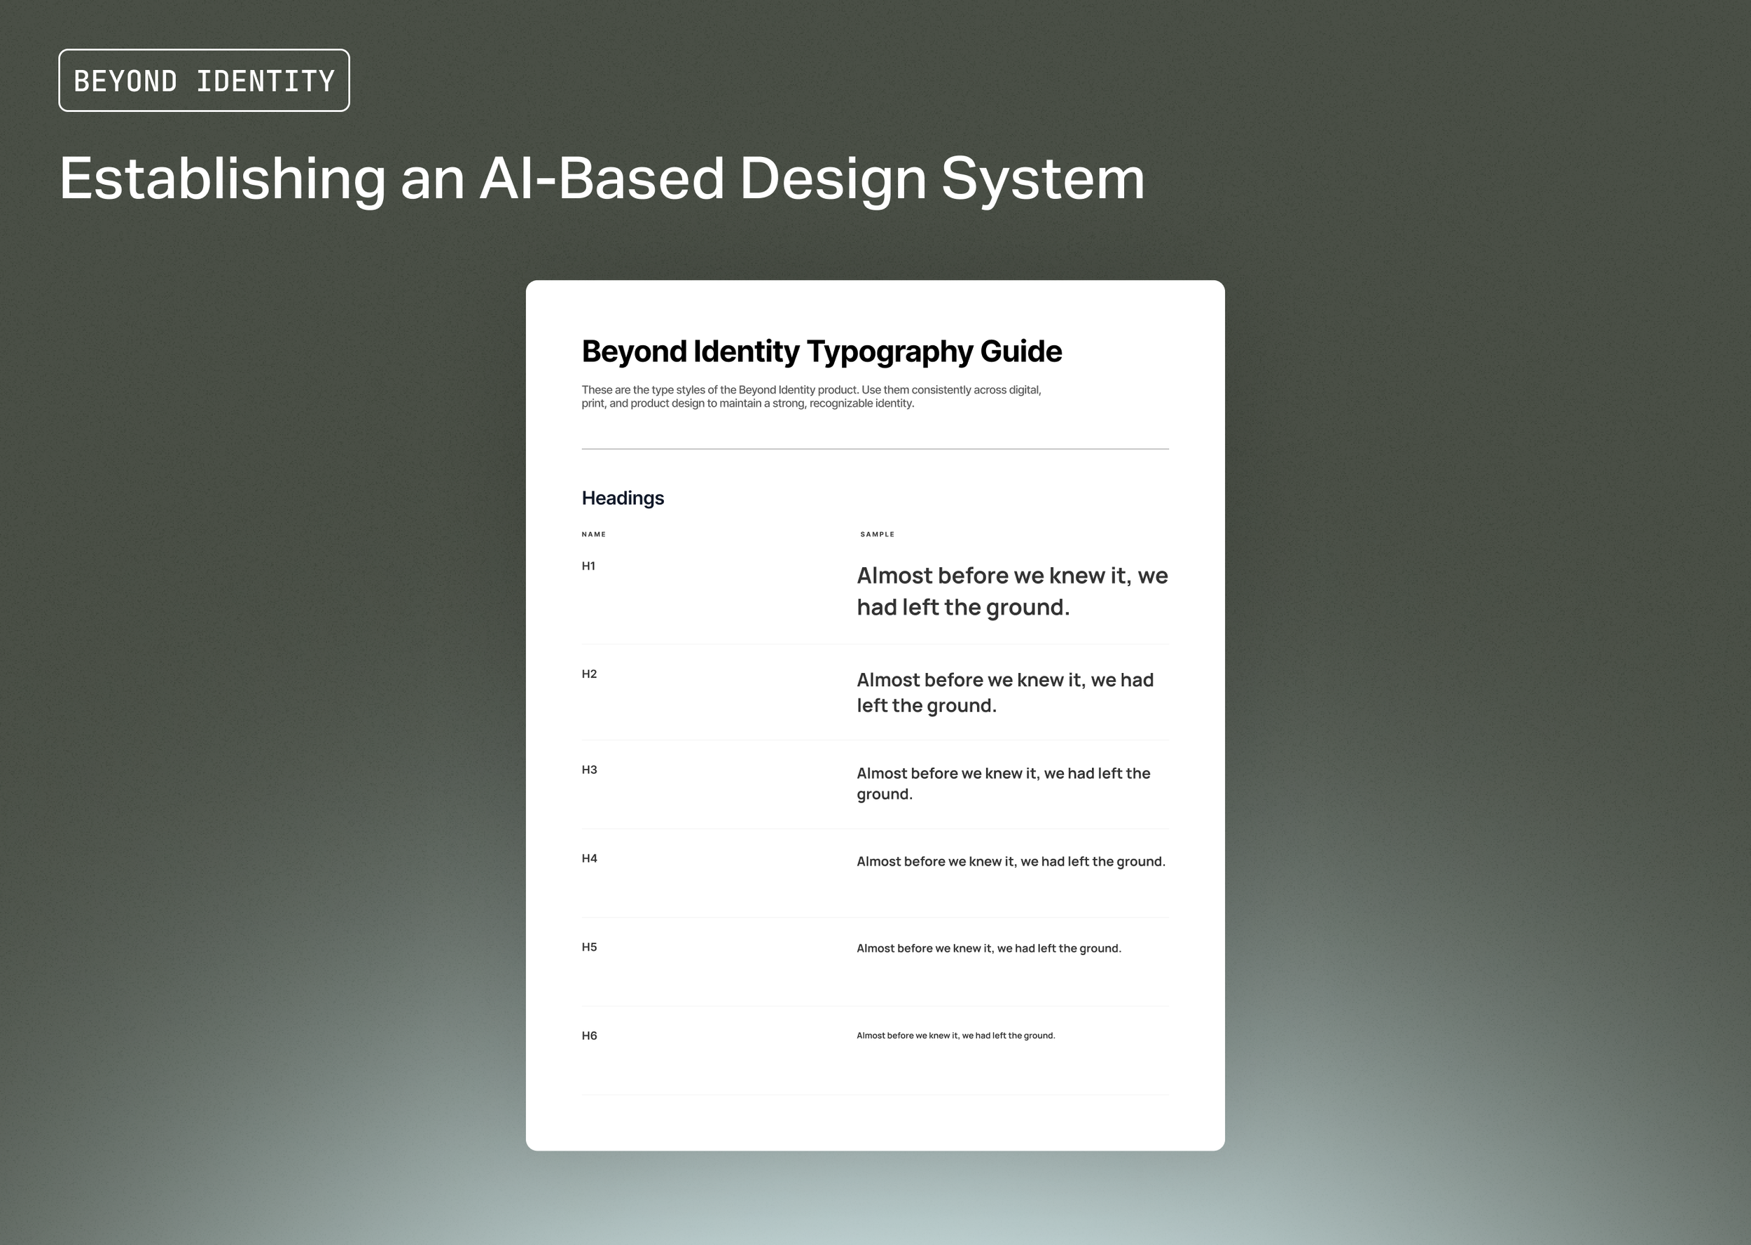This screenshot has height=1245, width=1751.
Task: Click the horizontal divider under the description
Action: (875, 450)
